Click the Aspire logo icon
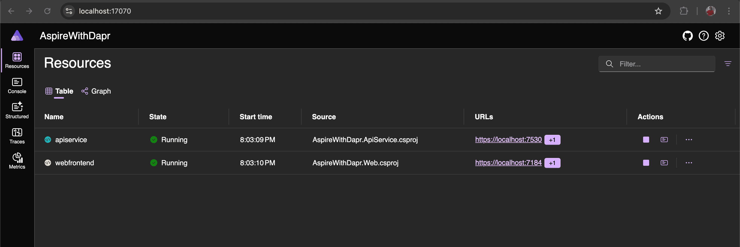This screenshot has height=247, width=740. (17, 36)
